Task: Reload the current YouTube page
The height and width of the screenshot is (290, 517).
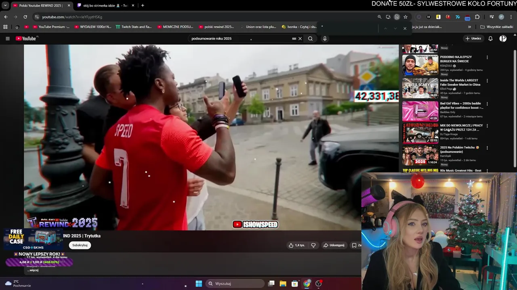Action: pos(25,17)
